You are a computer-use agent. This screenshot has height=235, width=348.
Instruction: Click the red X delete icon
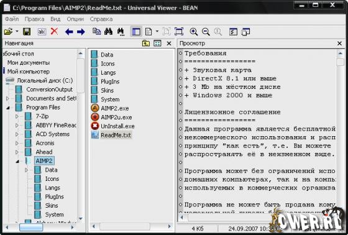point(54,32)
